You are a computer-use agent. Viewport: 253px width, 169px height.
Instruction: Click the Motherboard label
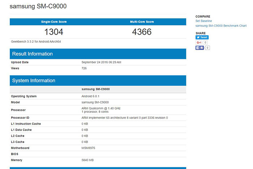click(x=20, y=148)
